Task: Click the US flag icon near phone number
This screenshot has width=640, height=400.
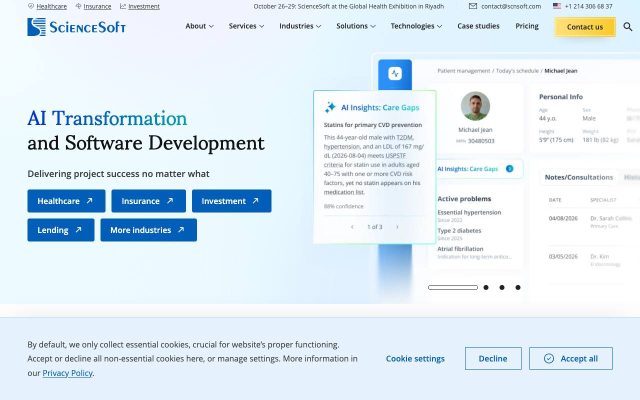Action: (x=557, y=6)
